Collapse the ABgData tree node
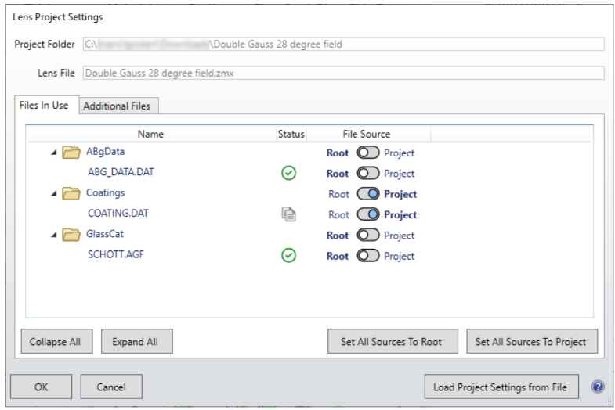The height and width of the screenshot is (410, 615). click(x=54, y=153)
